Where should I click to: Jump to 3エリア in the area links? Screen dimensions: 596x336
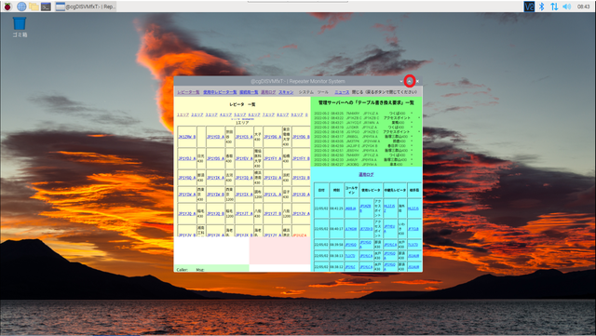(x=211, y=114)
